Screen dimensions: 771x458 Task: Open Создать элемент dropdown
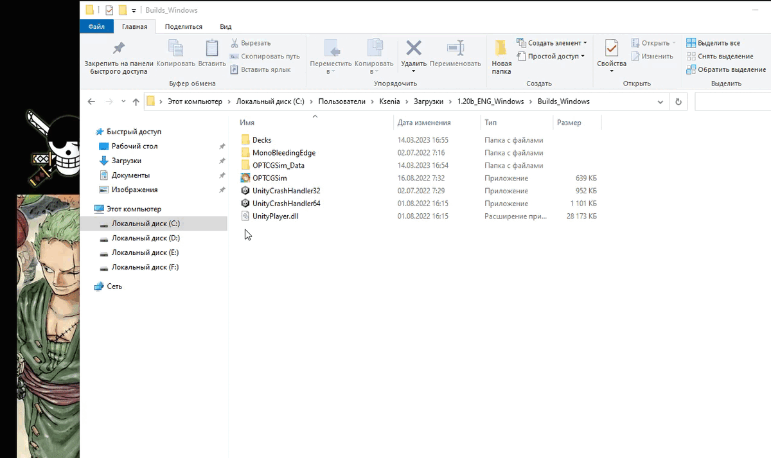coord(553,43)
